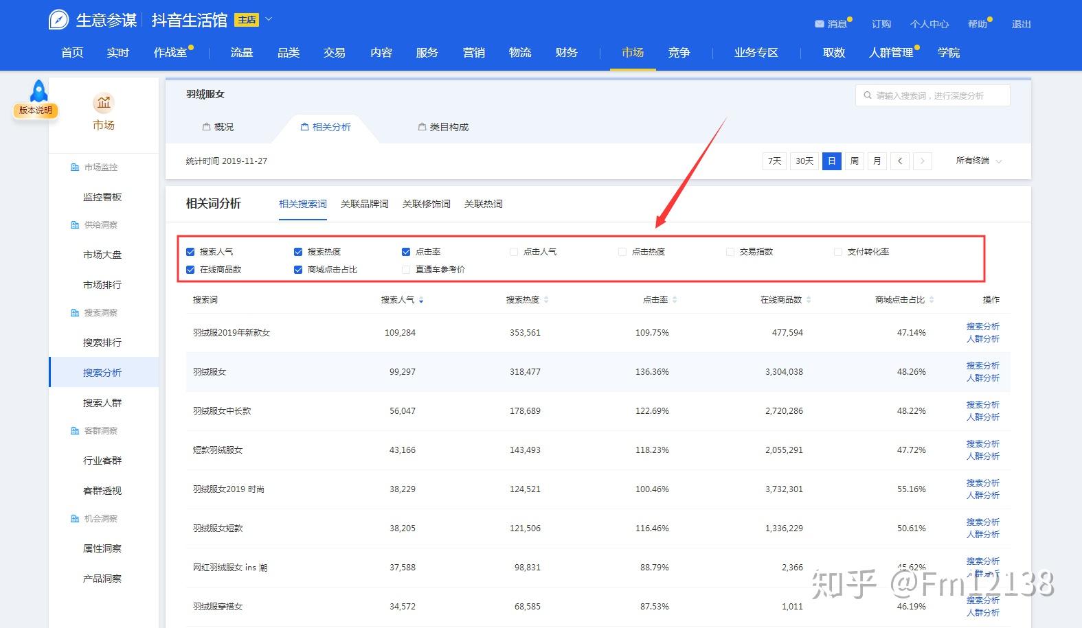The height and width of the screenshot is (628, 1082).
Task: Click the 版本说明 rocket icon
Action: point(38,91)
